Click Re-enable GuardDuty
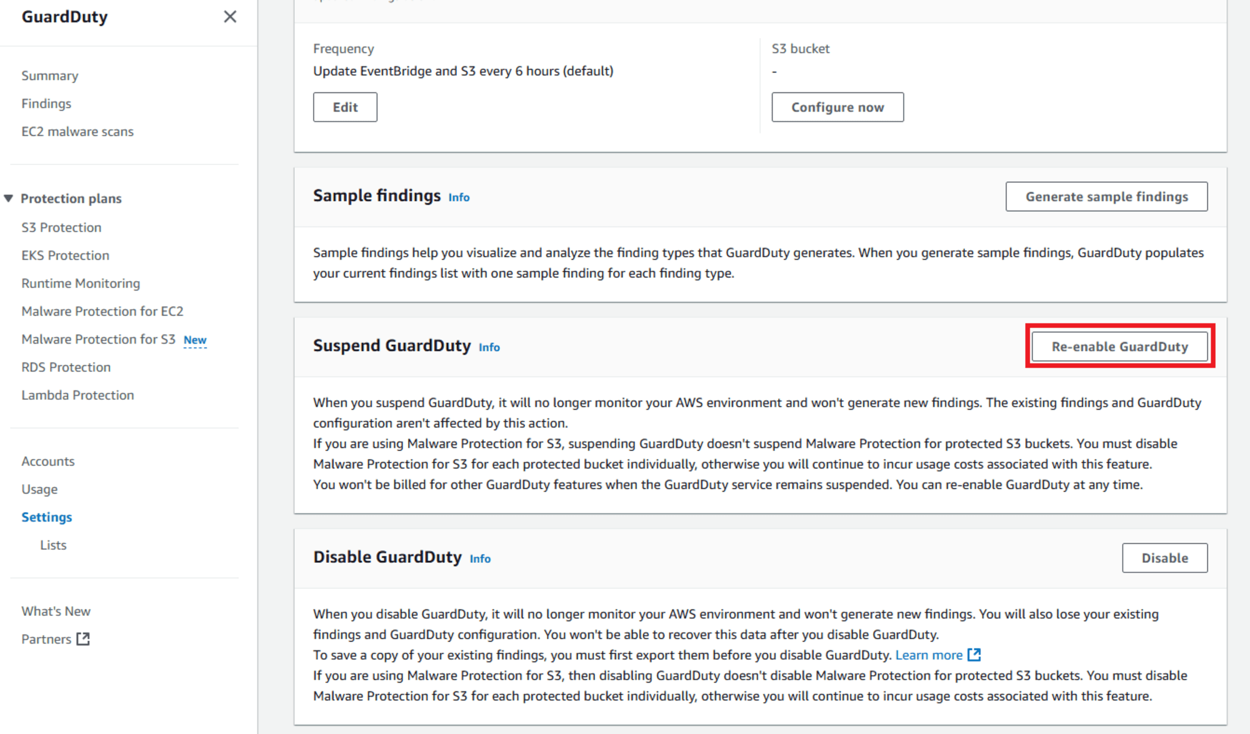 click(1119, 346)
